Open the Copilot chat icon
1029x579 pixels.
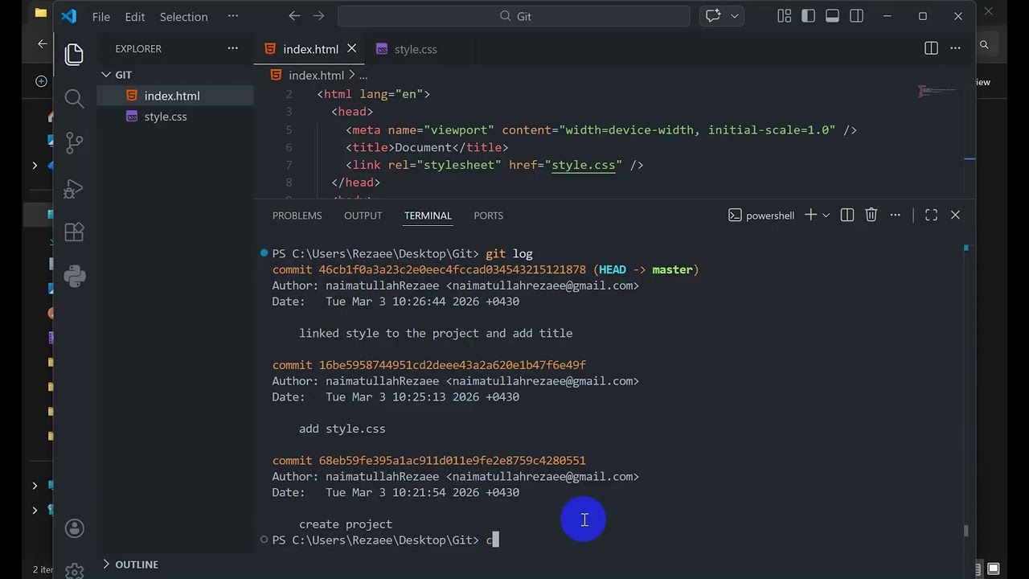click(713, 16)
